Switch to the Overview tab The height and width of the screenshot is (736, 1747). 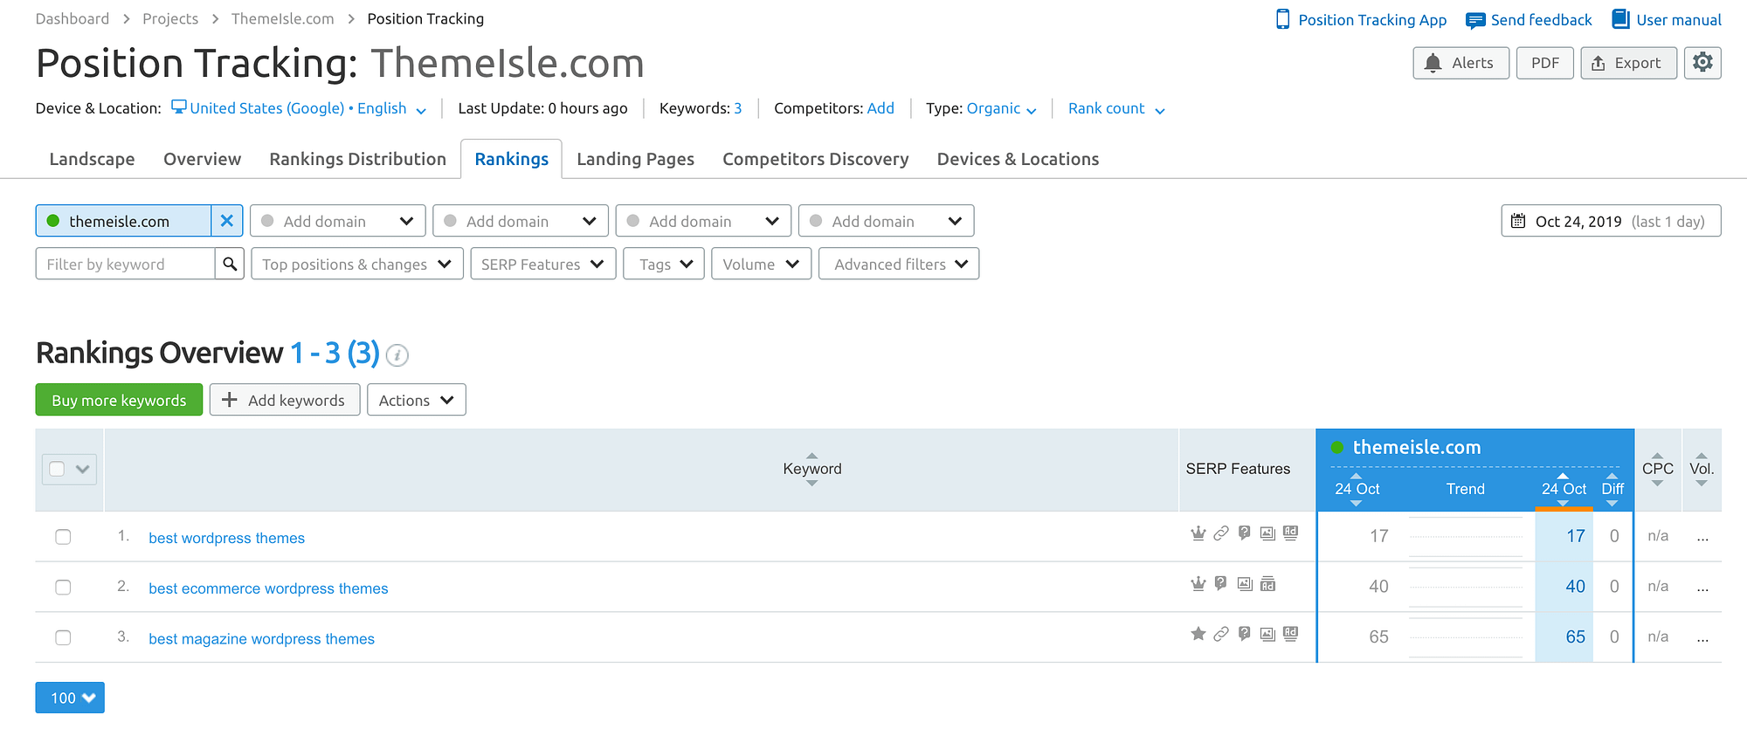202,159
